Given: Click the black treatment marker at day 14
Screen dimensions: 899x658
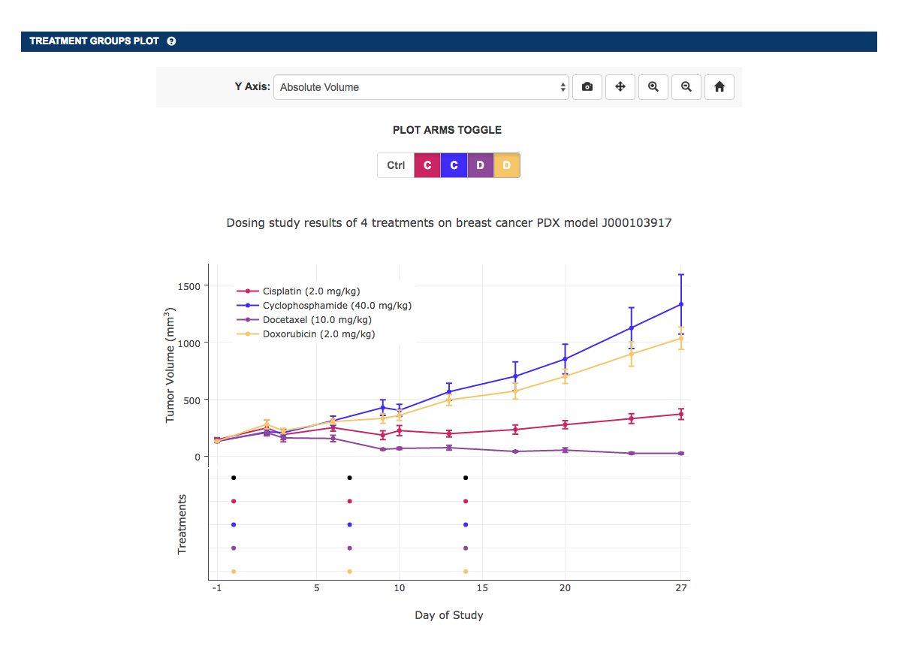Looking at the screenshot, I should pos(466,478).
